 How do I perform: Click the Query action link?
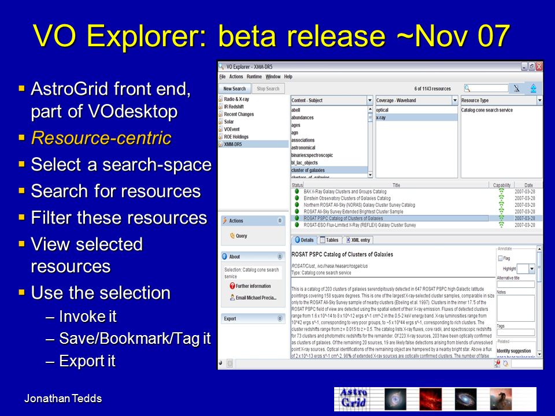click(242, 236)
